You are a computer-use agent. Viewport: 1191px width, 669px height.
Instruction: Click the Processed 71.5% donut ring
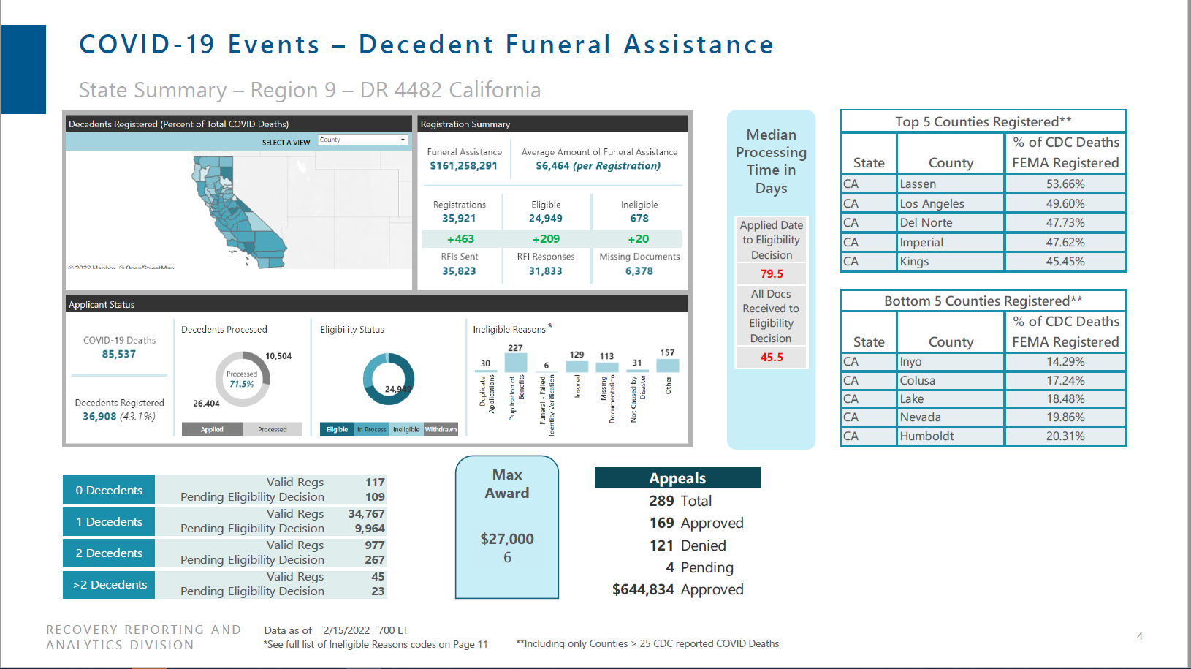click(241, 355)
